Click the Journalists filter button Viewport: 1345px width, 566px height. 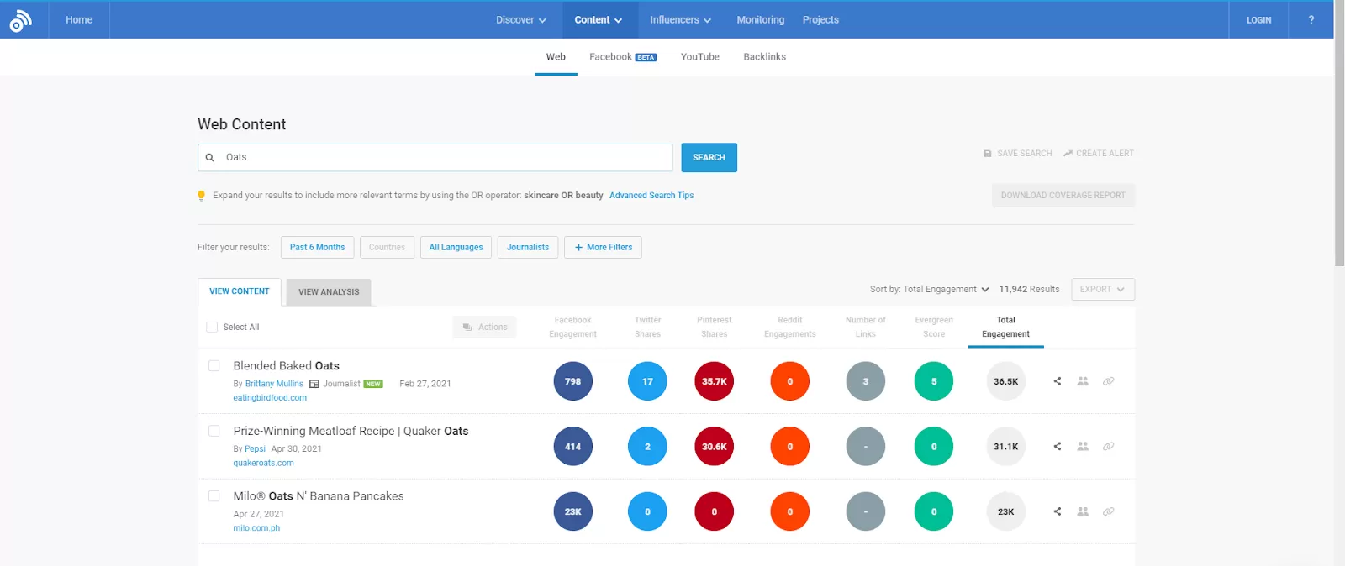click(x=528, y=248)
